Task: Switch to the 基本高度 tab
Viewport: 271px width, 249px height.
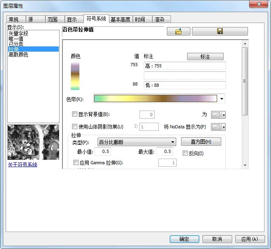Action: click(121, 19)
